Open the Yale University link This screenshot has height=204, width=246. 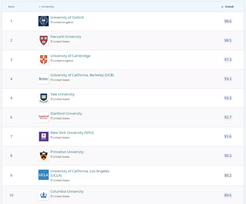tap(63, 94)
